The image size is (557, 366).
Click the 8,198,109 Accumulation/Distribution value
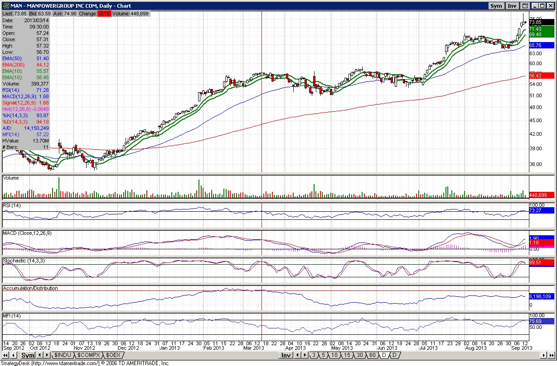(542, 297)
